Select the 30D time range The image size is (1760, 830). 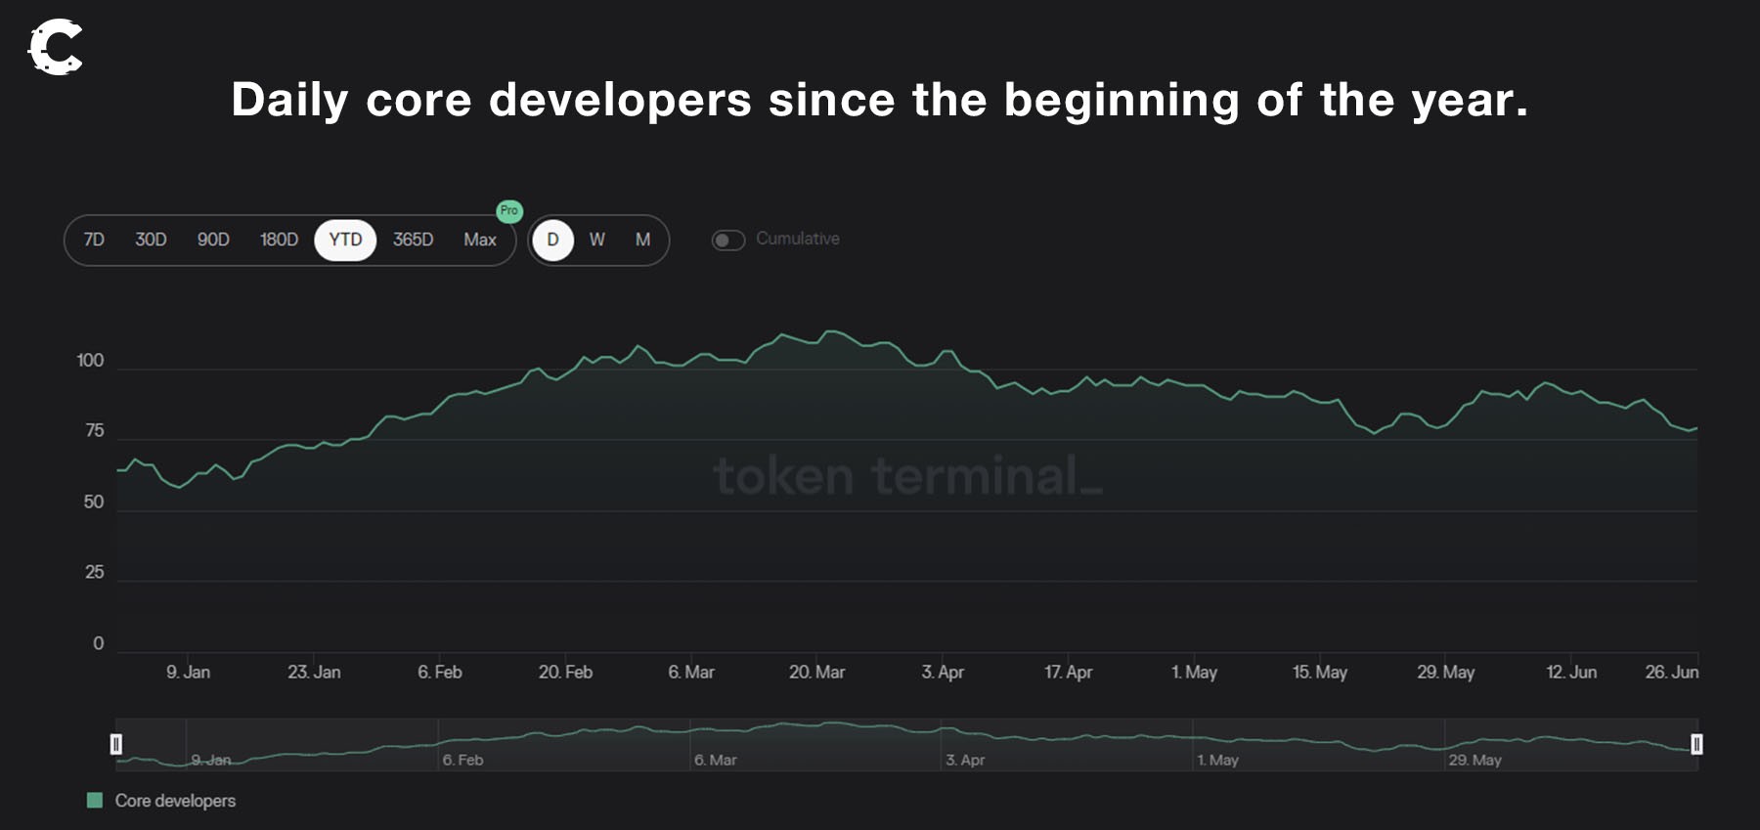[x=151, y=240]
